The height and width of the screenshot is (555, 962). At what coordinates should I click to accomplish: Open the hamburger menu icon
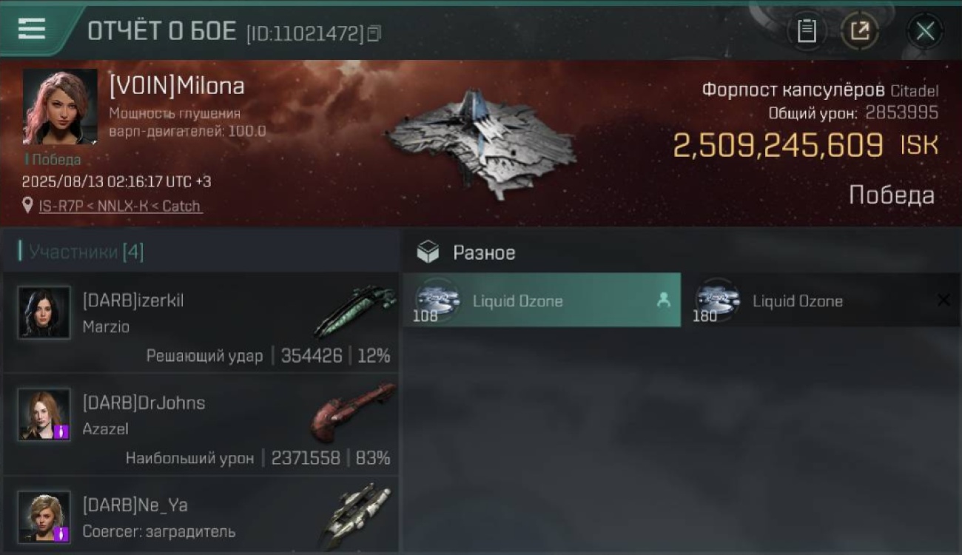[x=32, y=29]
